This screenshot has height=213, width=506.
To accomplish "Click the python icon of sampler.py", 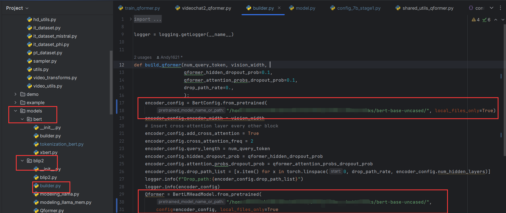I will point(29,61).
